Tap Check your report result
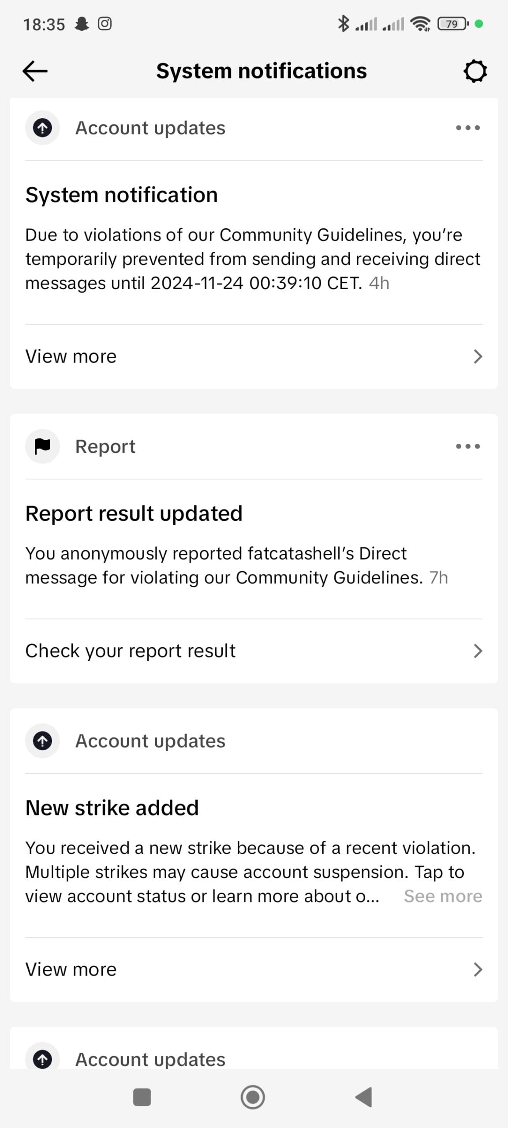Screen dimensions: 508x1128 click(x=254, y=651)
